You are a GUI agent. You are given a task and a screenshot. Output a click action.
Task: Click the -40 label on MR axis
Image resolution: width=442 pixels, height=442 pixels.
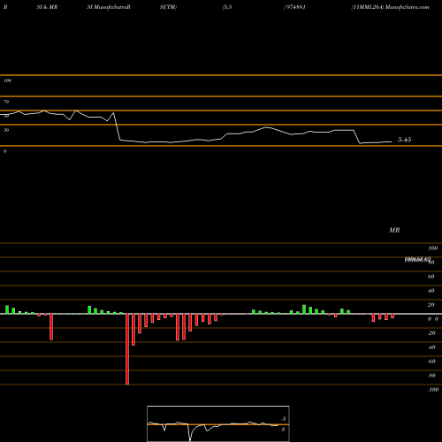pyautogui.click(x=431, y=347)
